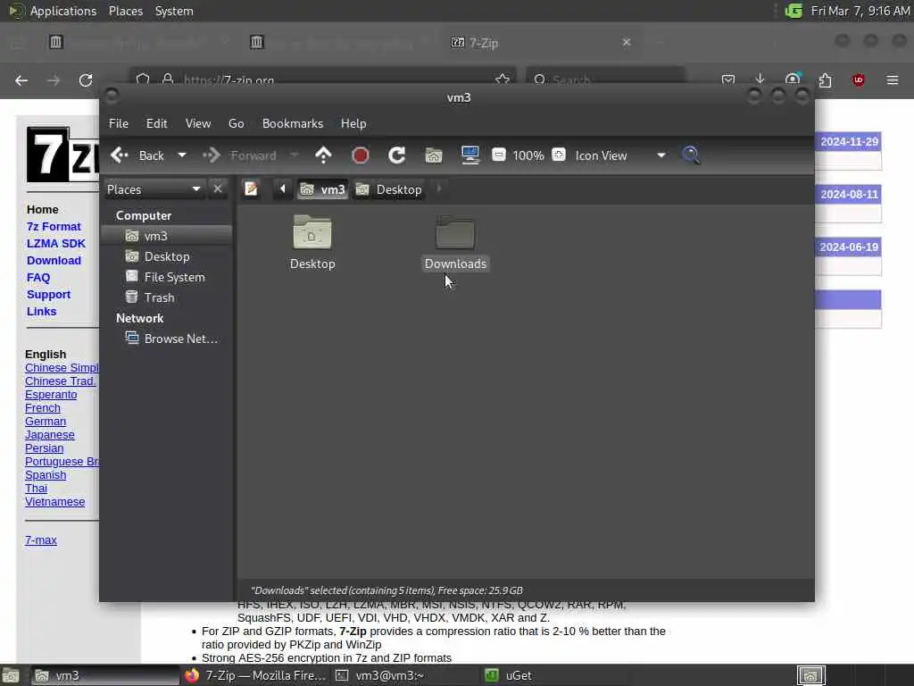This screenshot has height=686, width=914.
Task: Open the Back history dropdown arrow
Action: (x=182, y=155)
